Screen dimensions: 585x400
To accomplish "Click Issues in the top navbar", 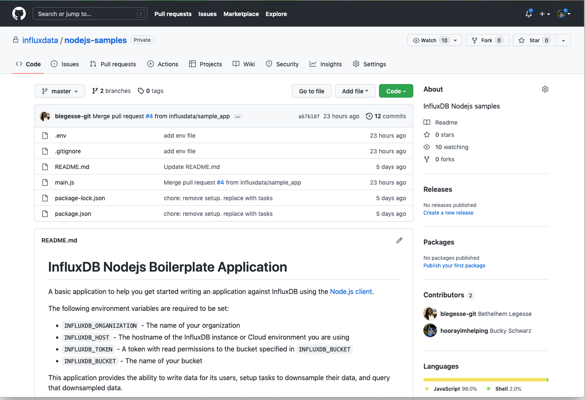I will [207, 14].
